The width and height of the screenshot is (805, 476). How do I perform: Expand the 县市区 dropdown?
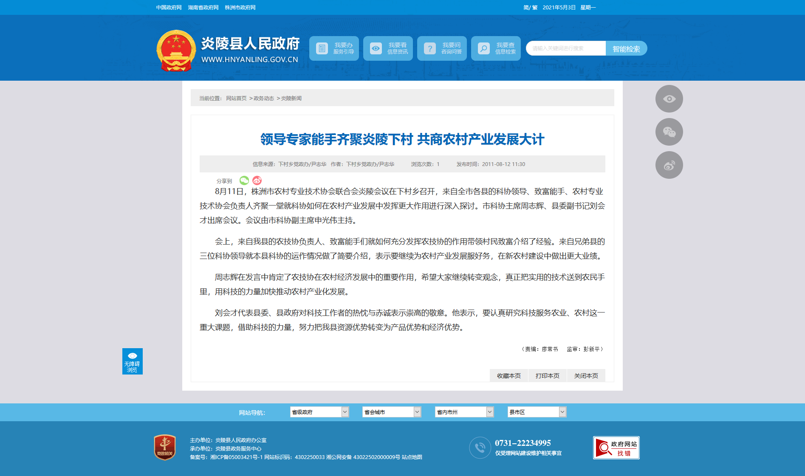537,412
